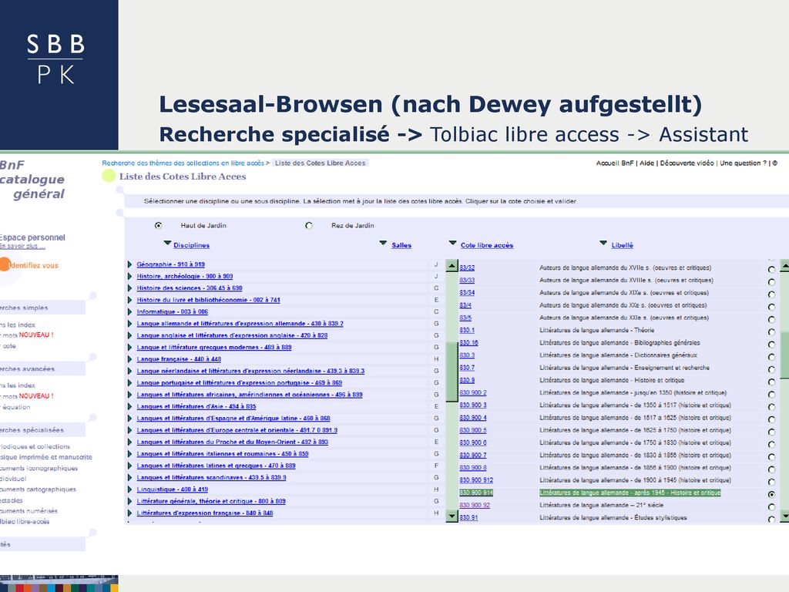Select radio for Bibliographies générales row
Screen dimensions: 789x592
(x=771, y=345)
